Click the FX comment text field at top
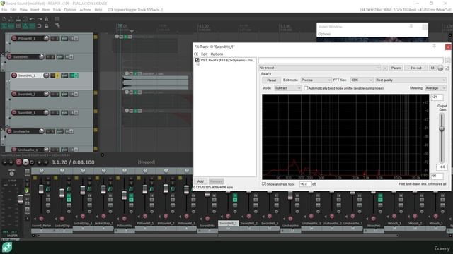 tap(351, 61)
